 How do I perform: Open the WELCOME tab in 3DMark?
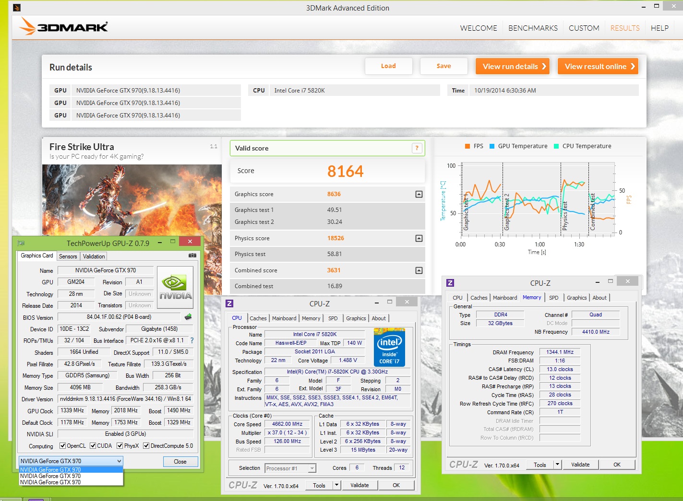[479, 28]
